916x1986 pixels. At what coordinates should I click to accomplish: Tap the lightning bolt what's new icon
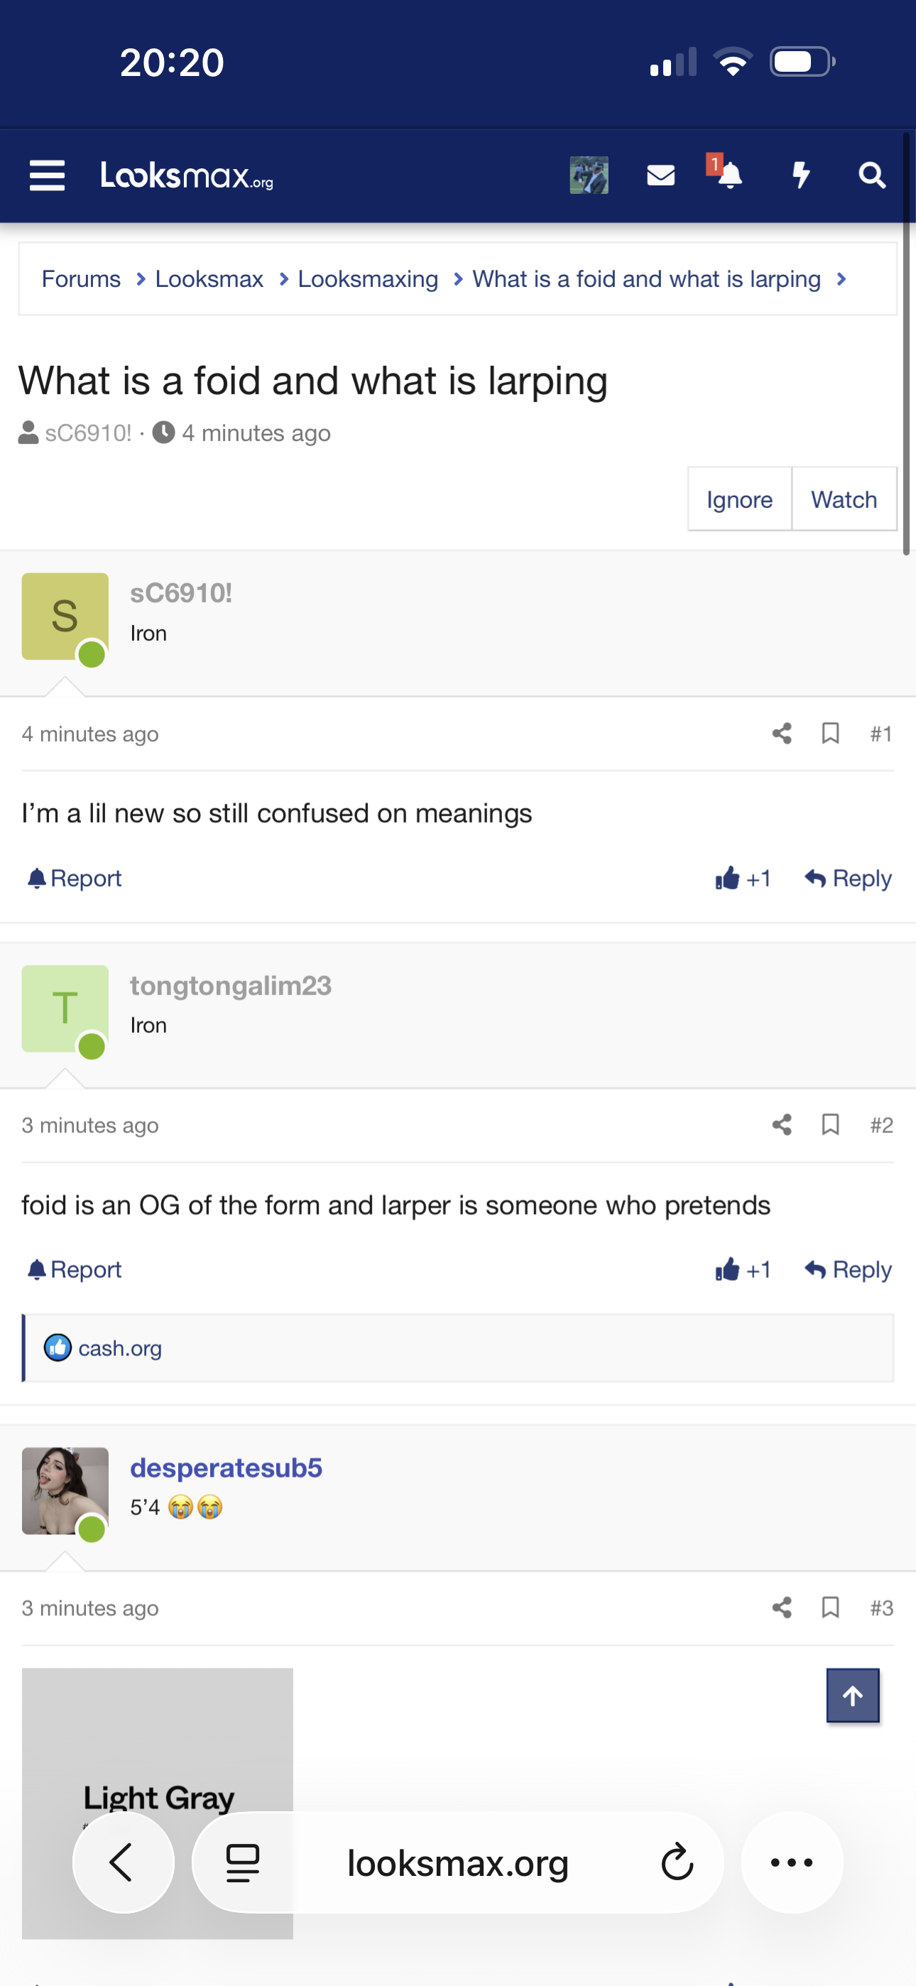pos(801,175)
